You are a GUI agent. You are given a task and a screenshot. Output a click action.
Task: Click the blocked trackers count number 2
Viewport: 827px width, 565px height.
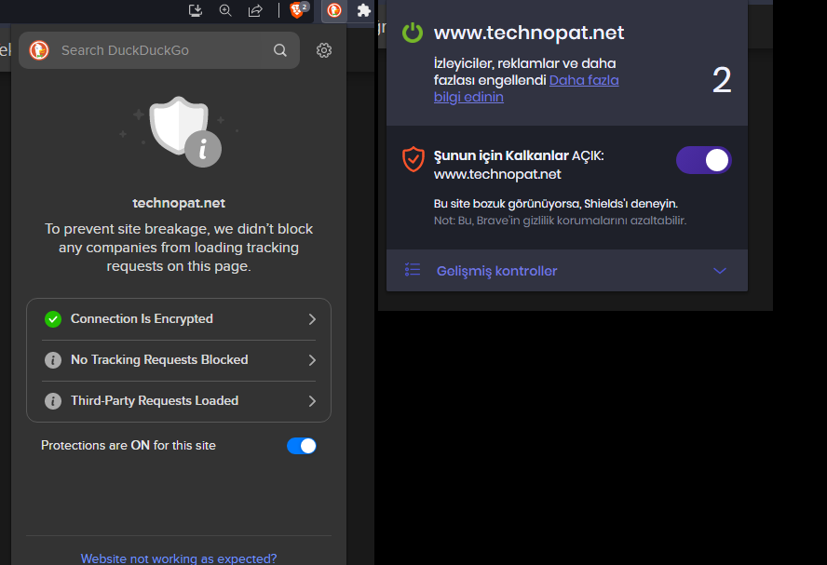pos(722,81)
